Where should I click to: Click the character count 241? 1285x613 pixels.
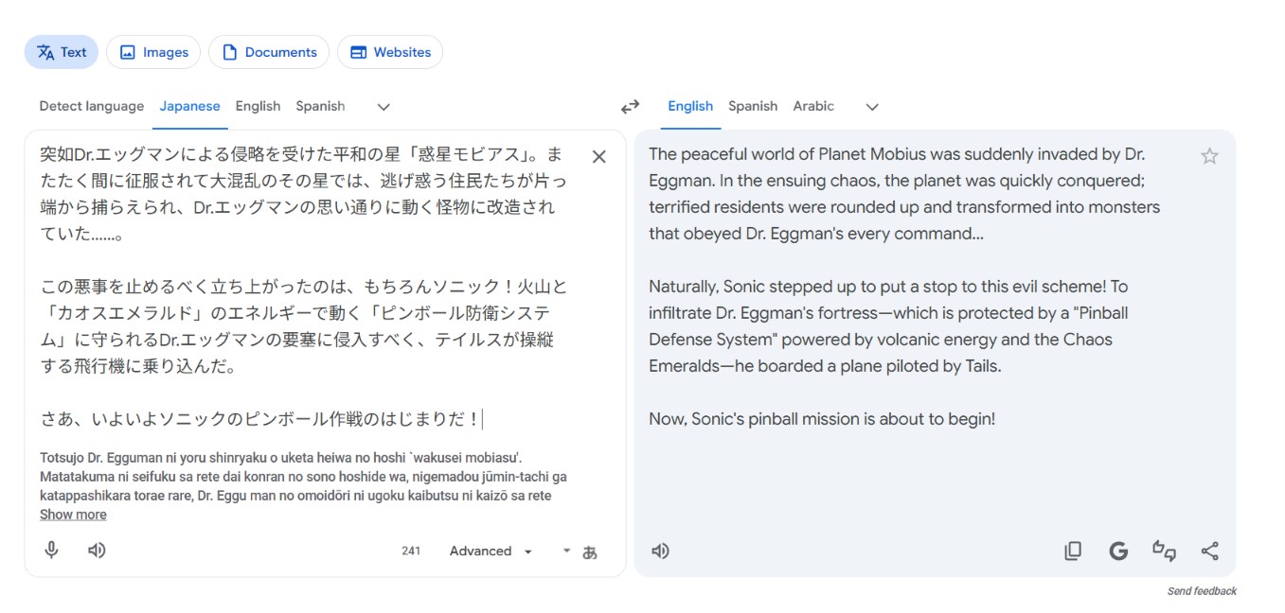(x=411, y=551)
